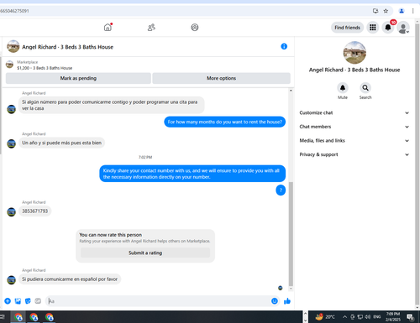Viewport: 420px width, 323px height.
Task: Expand the Customize chat section
Action: tap(354, 112)
